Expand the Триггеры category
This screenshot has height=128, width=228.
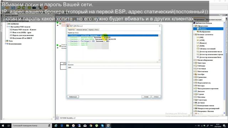click(194, 63)
